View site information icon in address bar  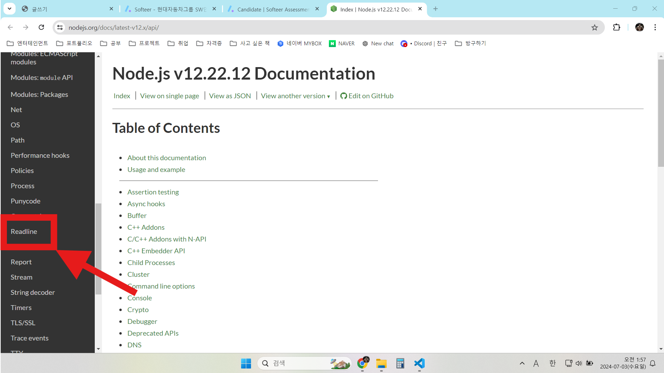click(60, 27)
